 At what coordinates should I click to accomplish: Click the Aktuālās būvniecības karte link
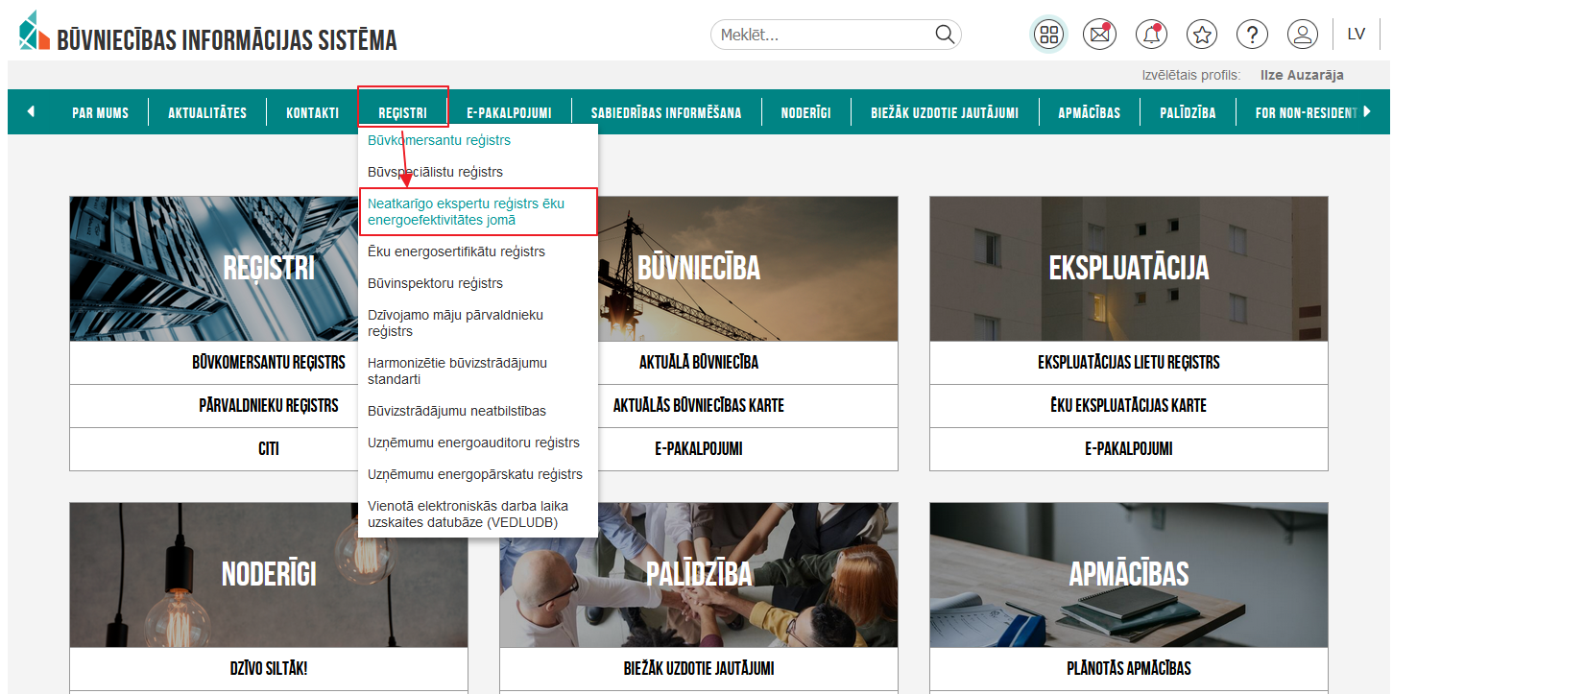(x=698, y=406)
